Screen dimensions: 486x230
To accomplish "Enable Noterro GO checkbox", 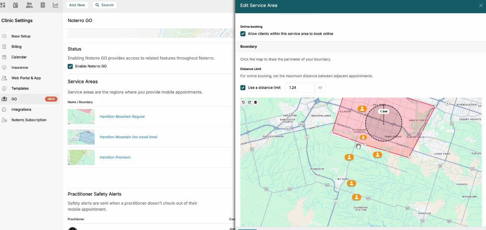I will click(x=70, y=66).
